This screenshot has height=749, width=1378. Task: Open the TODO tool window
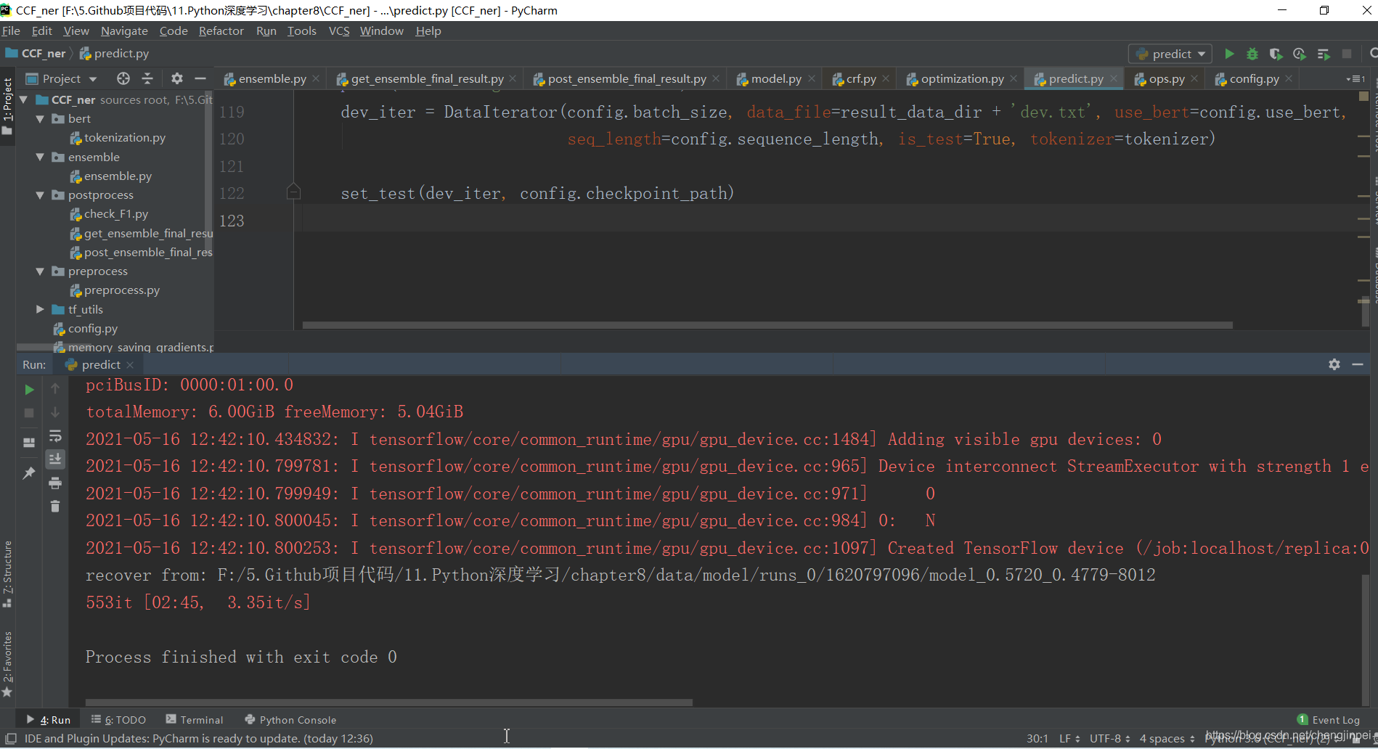(x=119, y=719)
